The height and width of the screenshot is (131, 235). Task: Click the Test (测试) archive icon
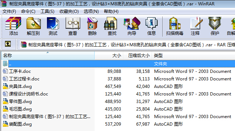pos(53,23)
